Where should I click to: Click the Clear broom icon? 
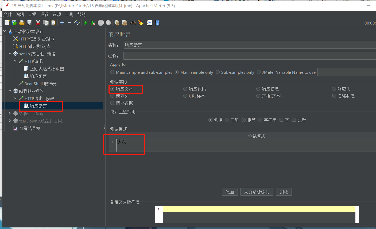click(117, 23)
